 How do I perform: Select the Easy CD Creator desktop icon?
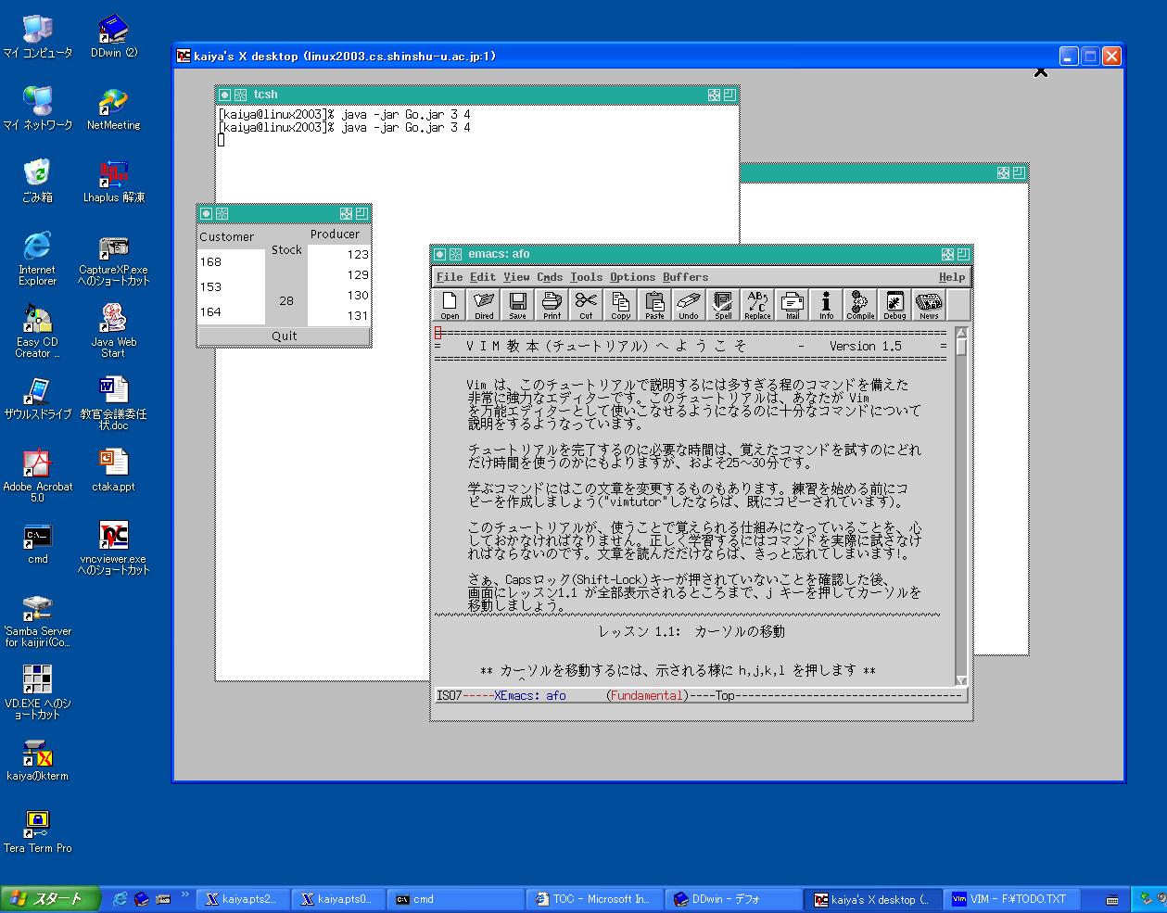[37, 331]
